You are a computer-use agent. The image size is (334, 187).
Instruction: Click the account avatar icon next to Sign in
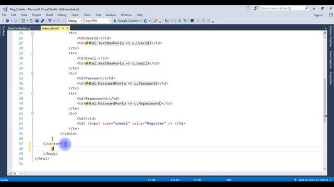[330, 15]
